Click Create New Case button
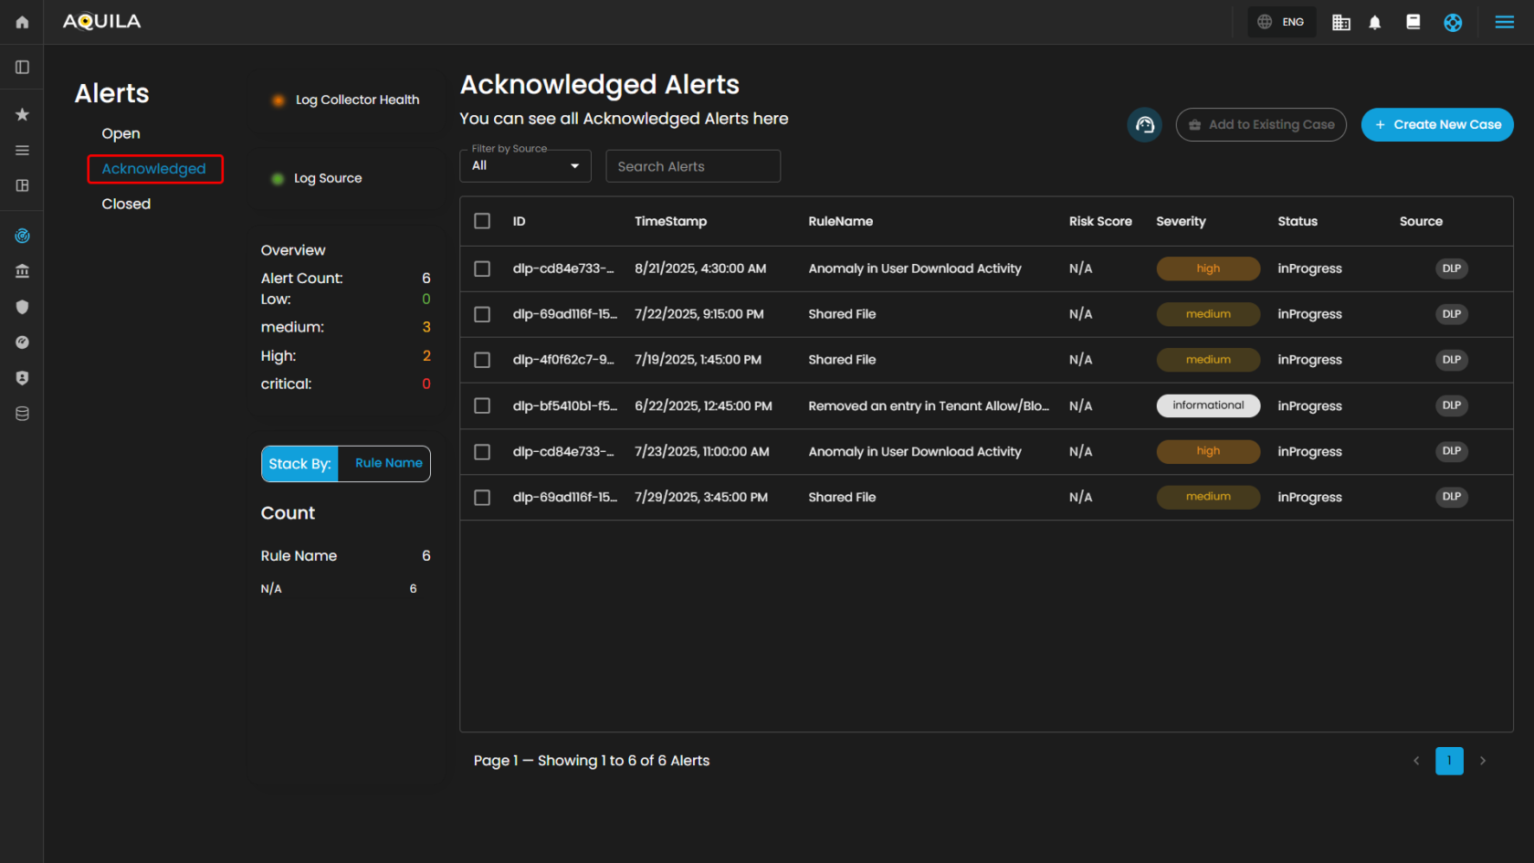The image size is (1534, 863). coord(1436,125)
